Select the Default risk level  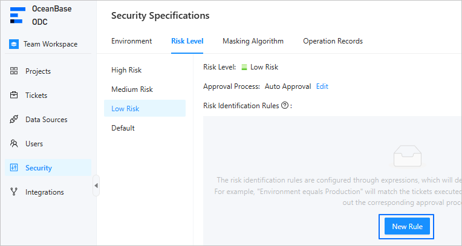click(x=123, y=128)
